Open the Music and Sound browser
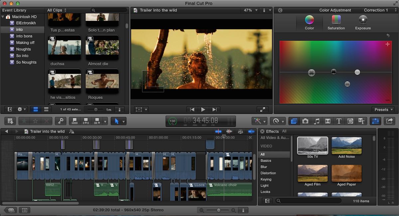Screen dimensions: 399x216 click(317, 121)
